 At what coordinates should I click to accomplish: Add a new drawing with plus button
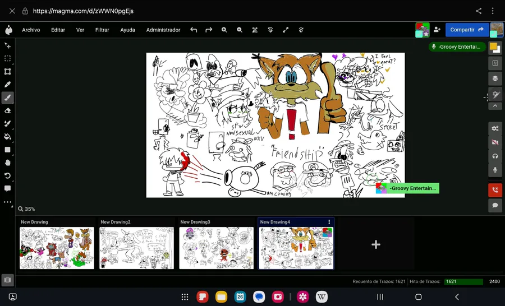pyautogui.click(x=376, y=244)
